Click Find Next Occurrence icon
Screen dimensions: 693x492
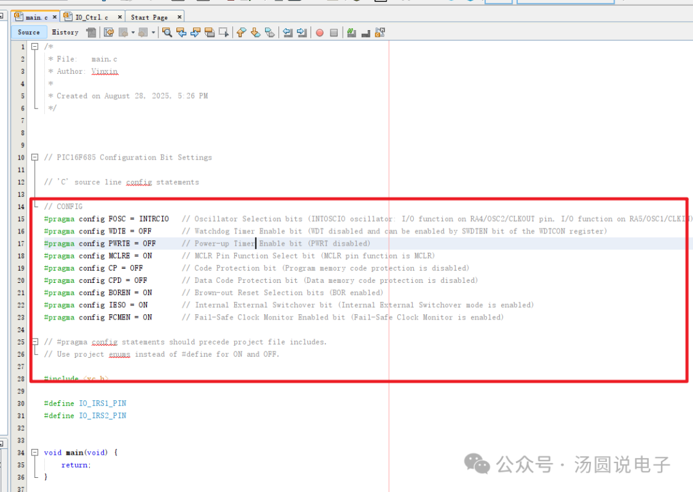195,32
